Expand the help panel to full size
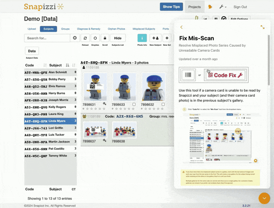The image size is (274, 208). click(x=262, y=27)
